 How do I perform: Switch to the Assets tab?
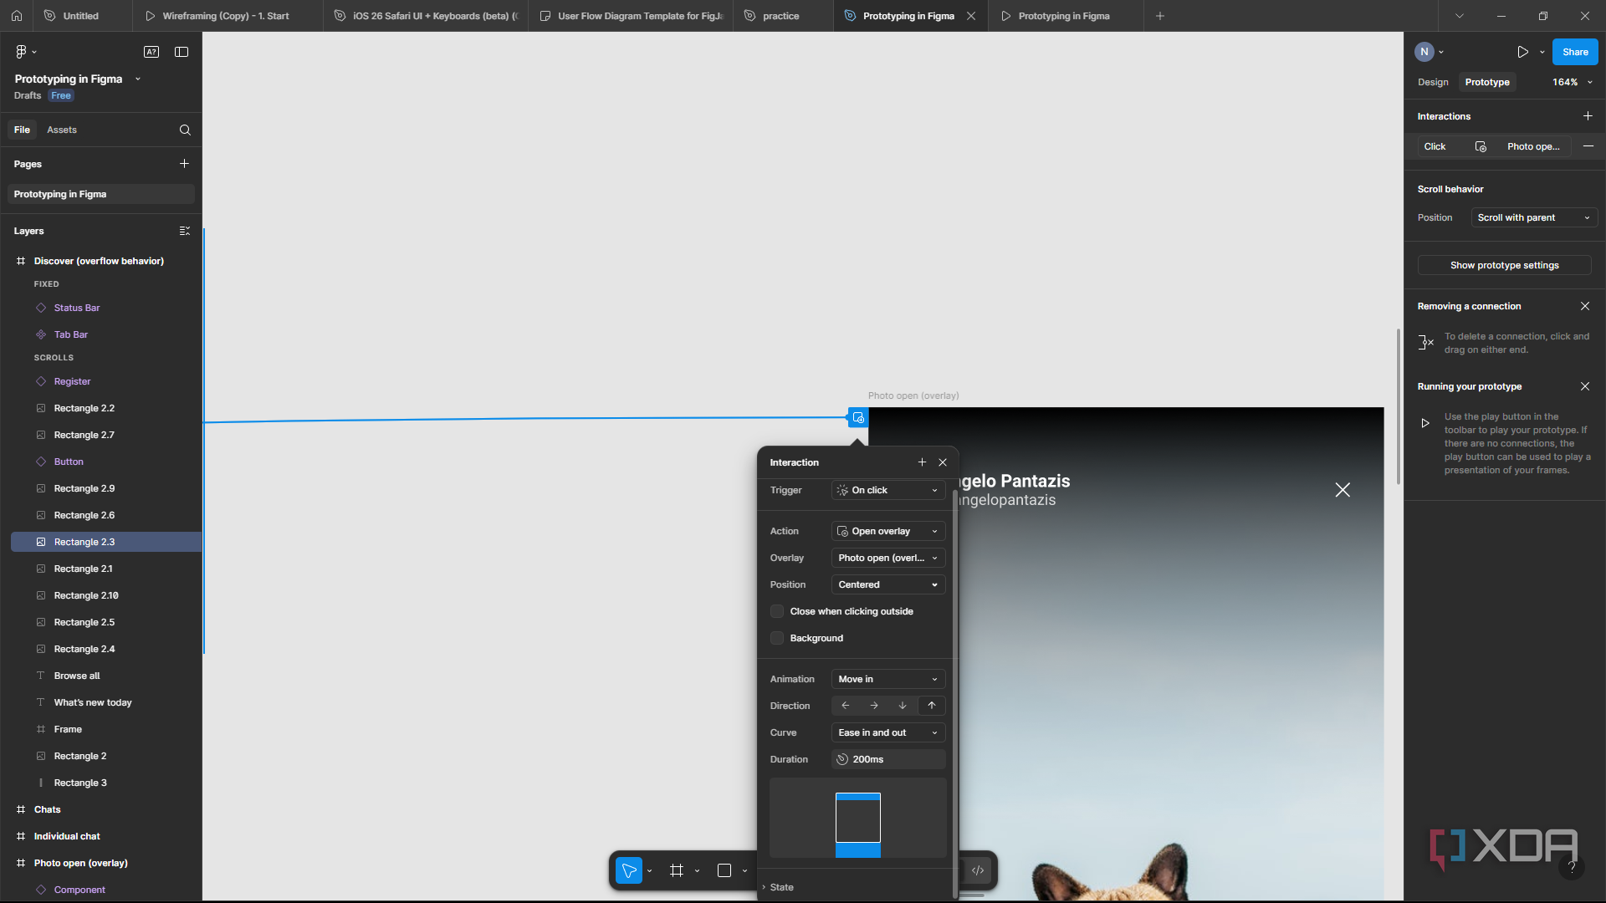tap(62, 130)
